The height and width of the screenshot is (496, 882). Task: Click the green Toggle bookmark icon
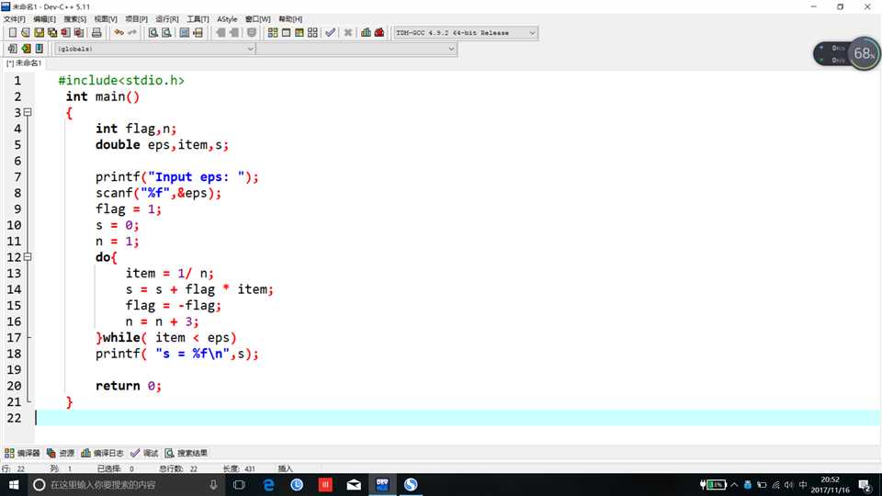click(26, 49)
